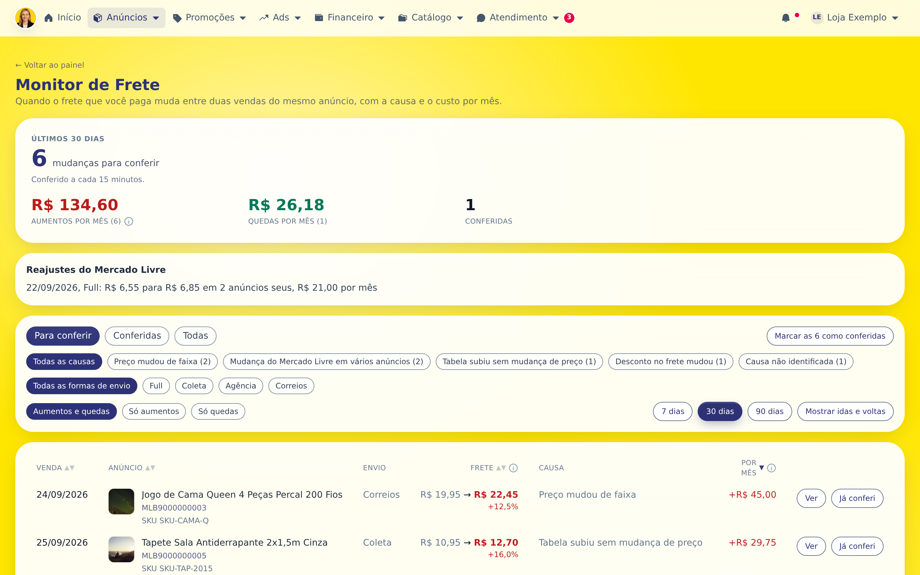Select the Só aumentos filter
The image size is (920, 575).
[x=154, y=411]
